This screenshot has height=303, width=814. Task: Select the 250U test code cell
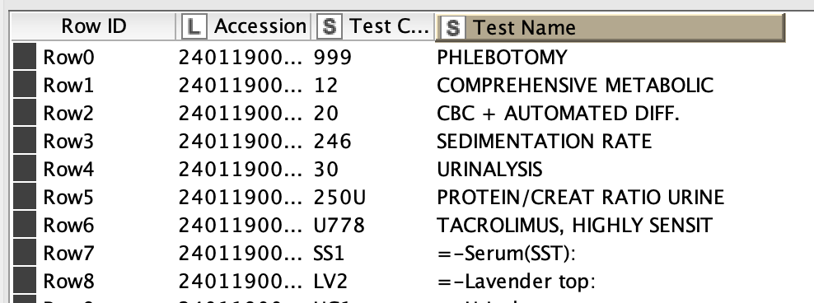tap(339, 197)
